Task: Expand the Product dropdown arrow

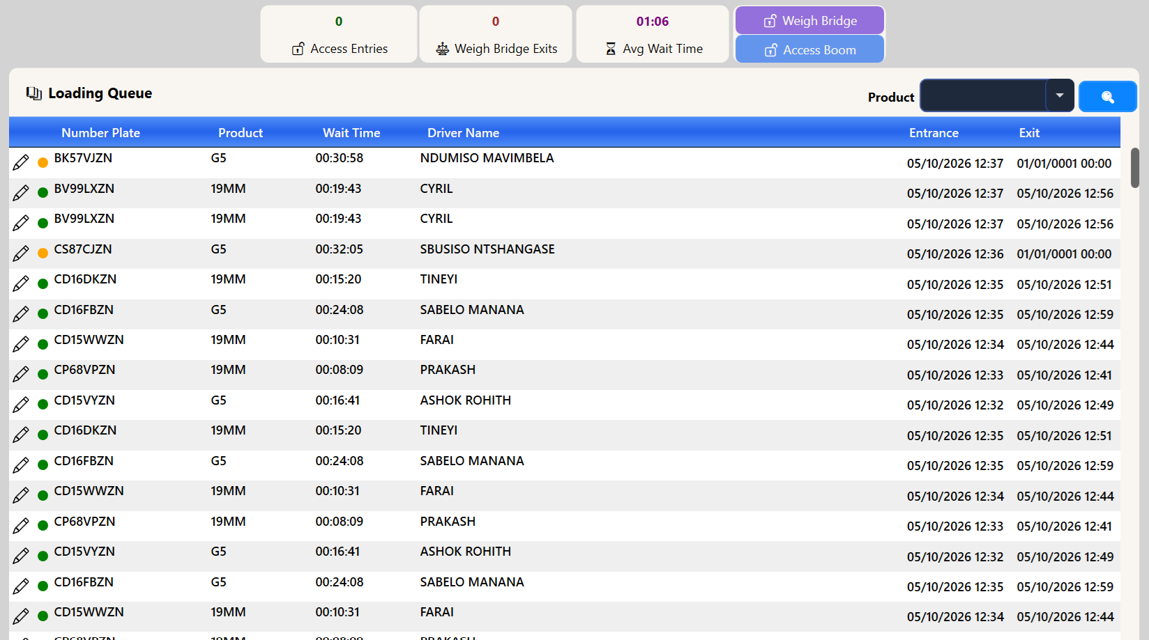Action: (x=1060, y=95)
